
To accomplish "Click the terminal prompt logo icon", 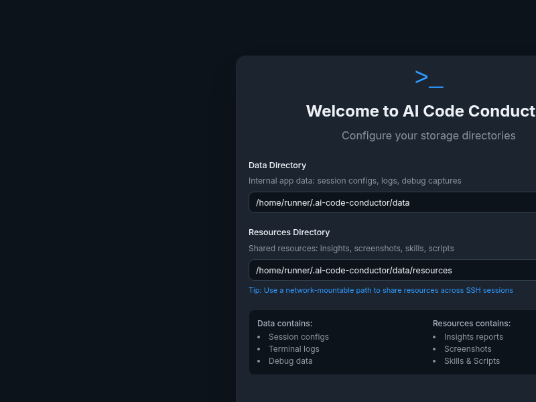I will tap(429, 79).
